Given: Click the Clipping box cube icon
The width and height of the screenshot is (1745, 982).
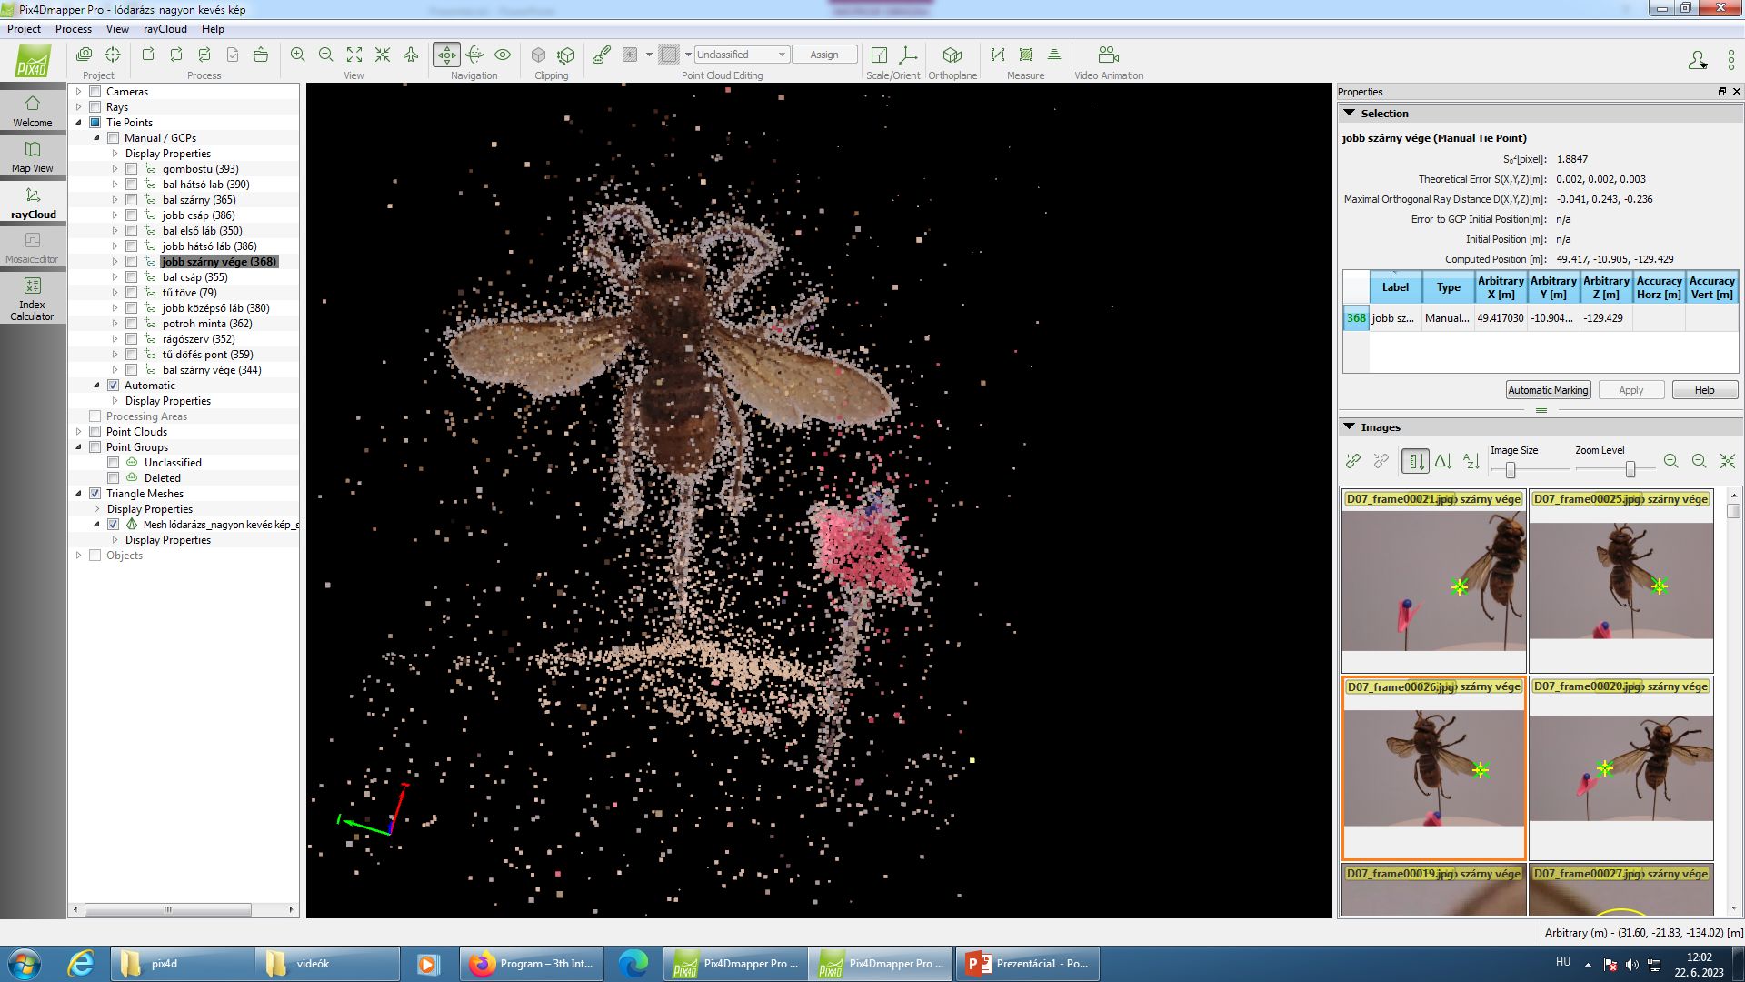Looking at the screenshot, I should (538, 55).
